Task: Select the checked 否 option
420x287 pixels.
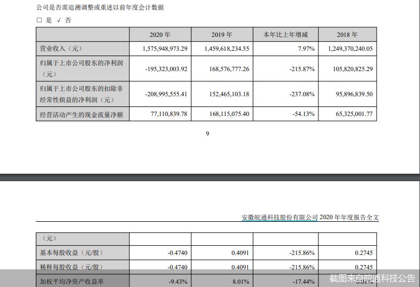Action: (x=59, y=20)
